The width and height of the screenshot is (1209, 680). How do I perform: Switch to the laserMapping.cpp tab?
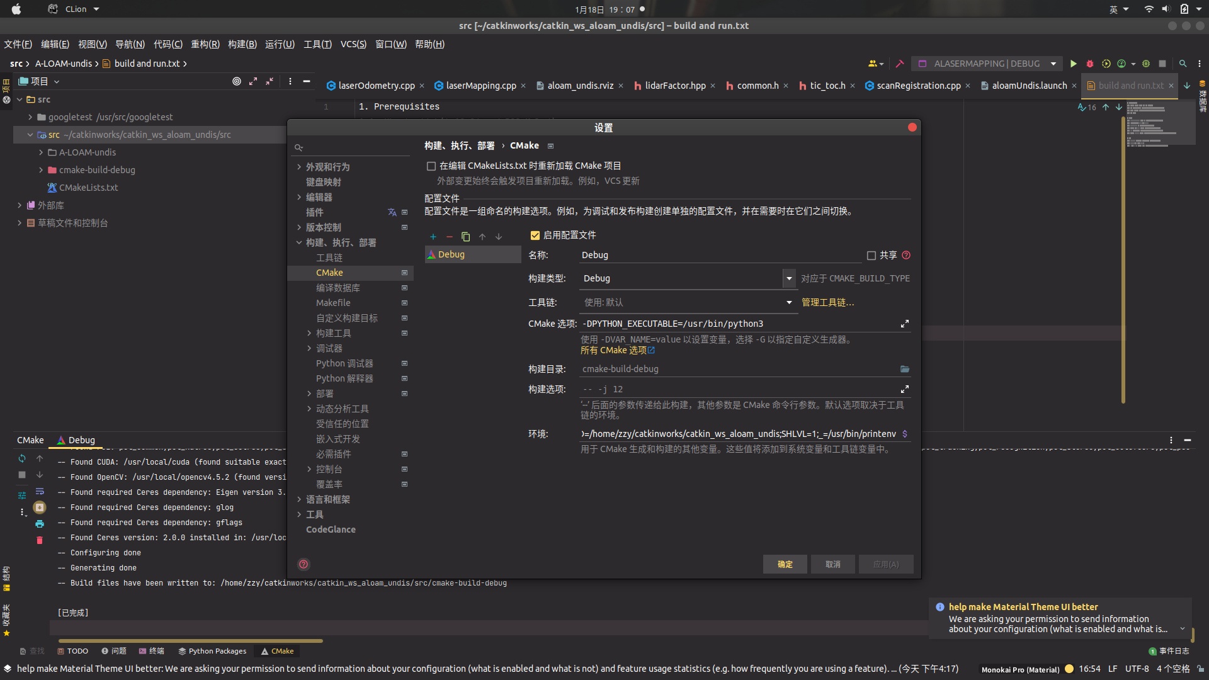coord(480,86)
